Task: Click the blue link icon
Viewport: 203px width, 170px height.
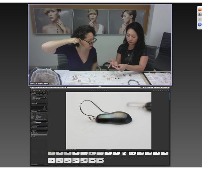Action: tap(200, 24)
